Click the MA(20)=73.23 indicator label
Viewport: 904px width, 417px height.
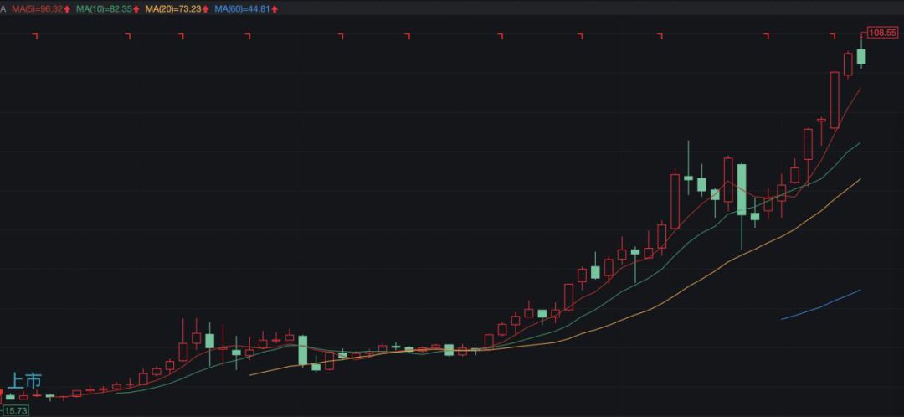(x=172, y=9)
